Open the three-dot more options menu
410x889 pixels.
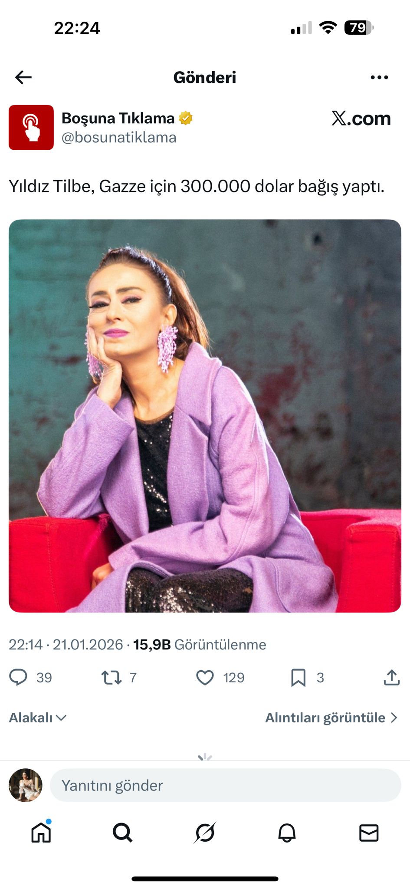click(379, 77)
